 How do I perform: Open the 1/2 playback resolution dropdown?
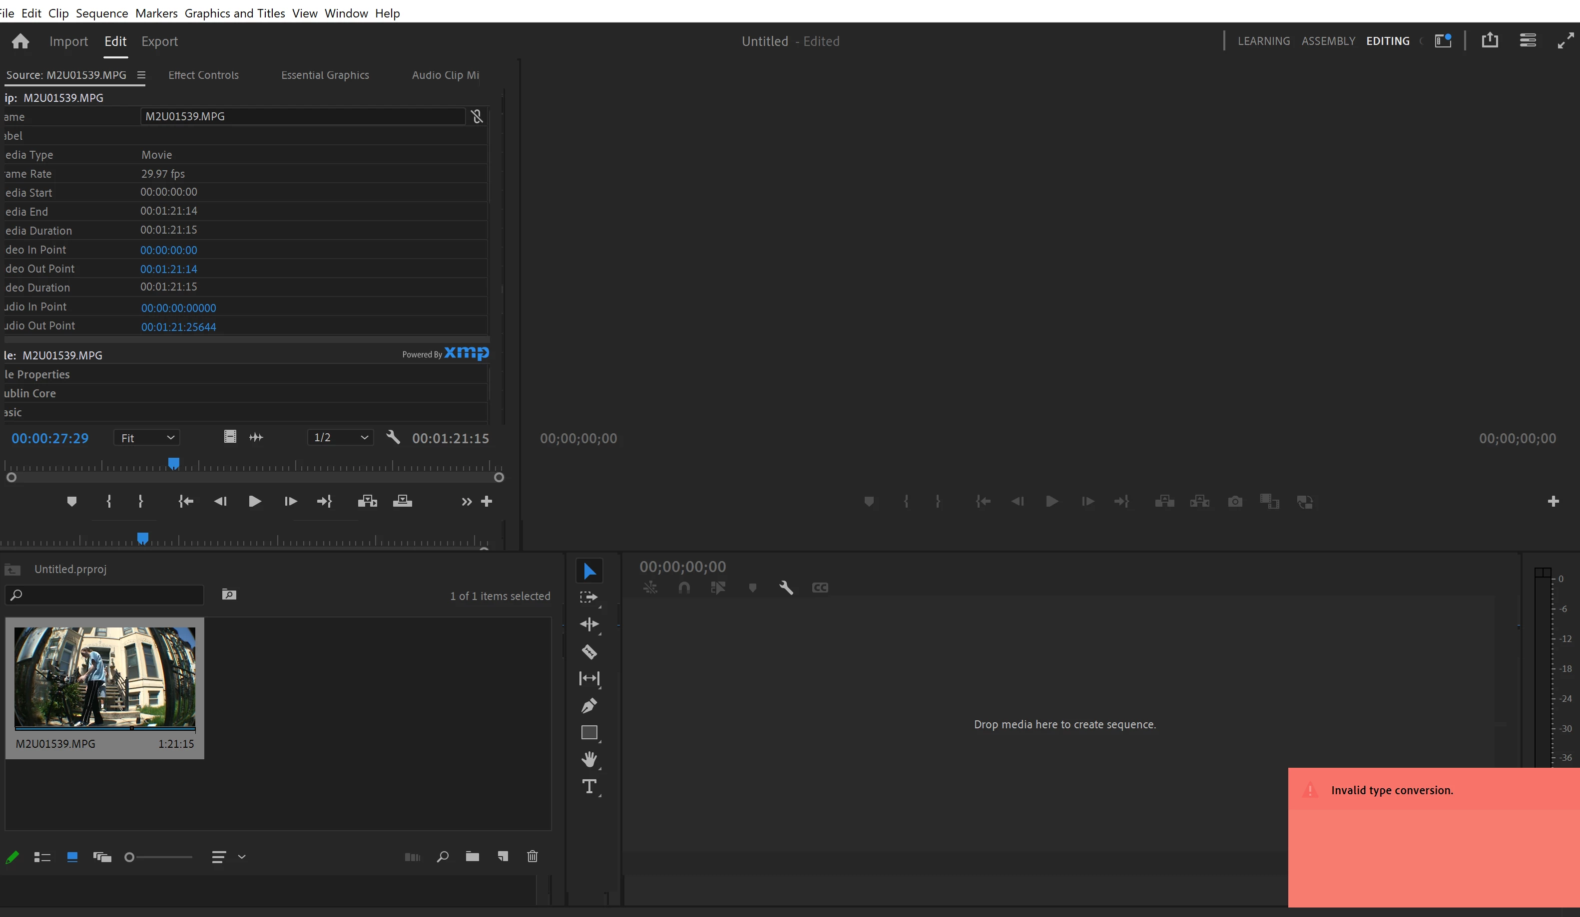pyautogui.click(x=341, y=438)
